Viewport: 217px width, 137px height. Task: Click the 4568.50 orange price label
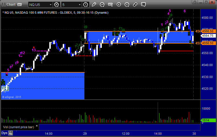tap(208, 31)
